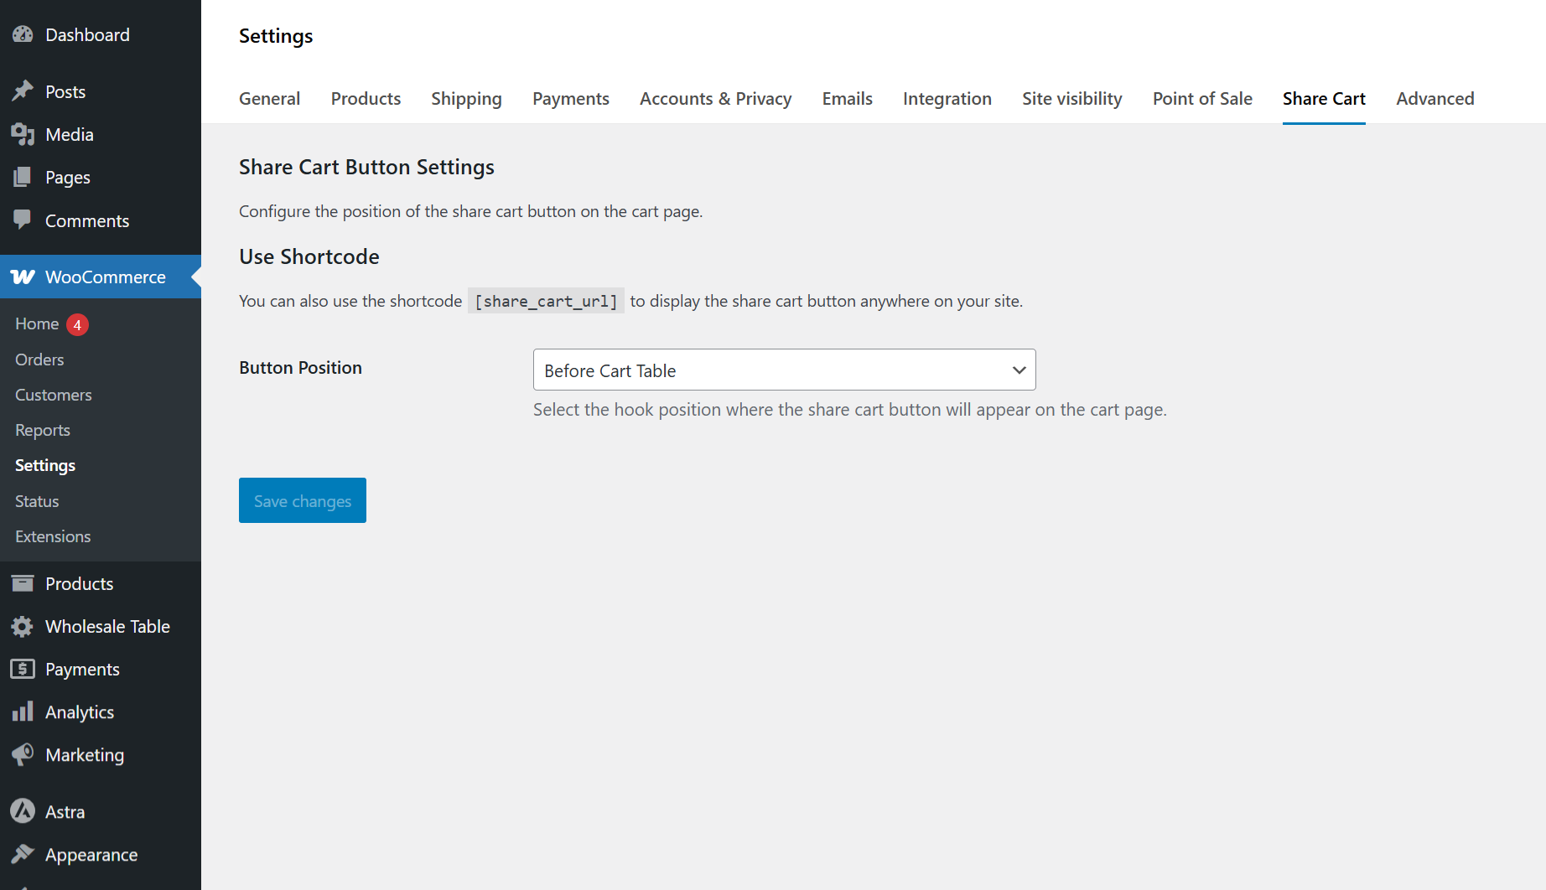This screenshot has width=1546, height=890.
Task: Click the Wholesale Table gear icon
Action: [23, 627]
